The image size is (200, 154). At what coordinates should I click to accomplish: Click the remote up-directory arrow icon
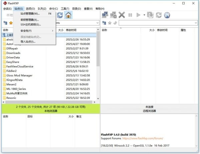tap(115, 23)
